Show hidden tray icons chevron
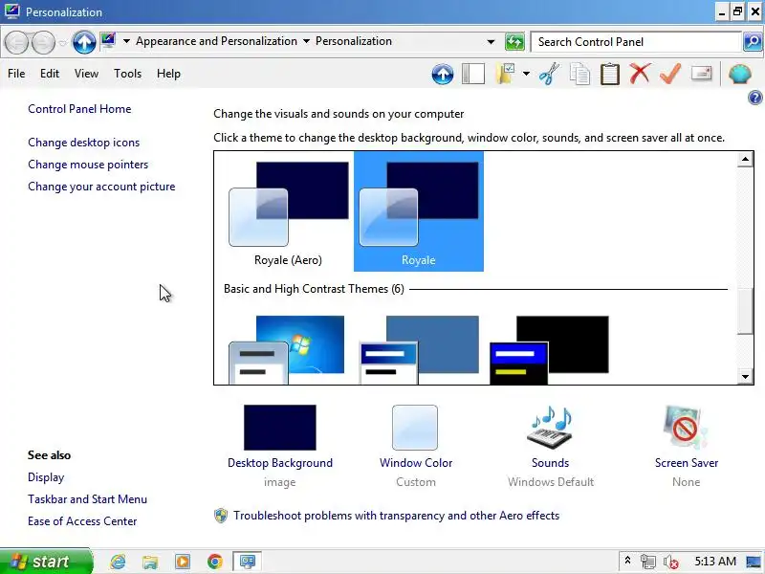 [x=627, y=561]
